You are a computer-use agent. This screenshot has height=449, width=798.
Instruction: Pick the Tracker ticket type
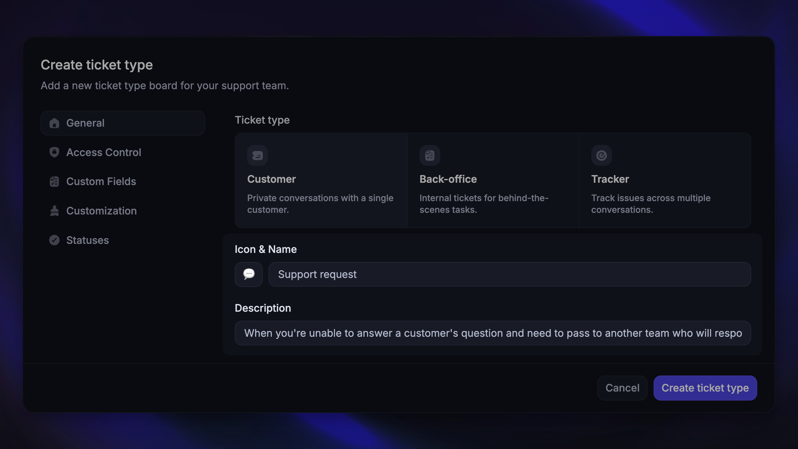tap(665, 180)
